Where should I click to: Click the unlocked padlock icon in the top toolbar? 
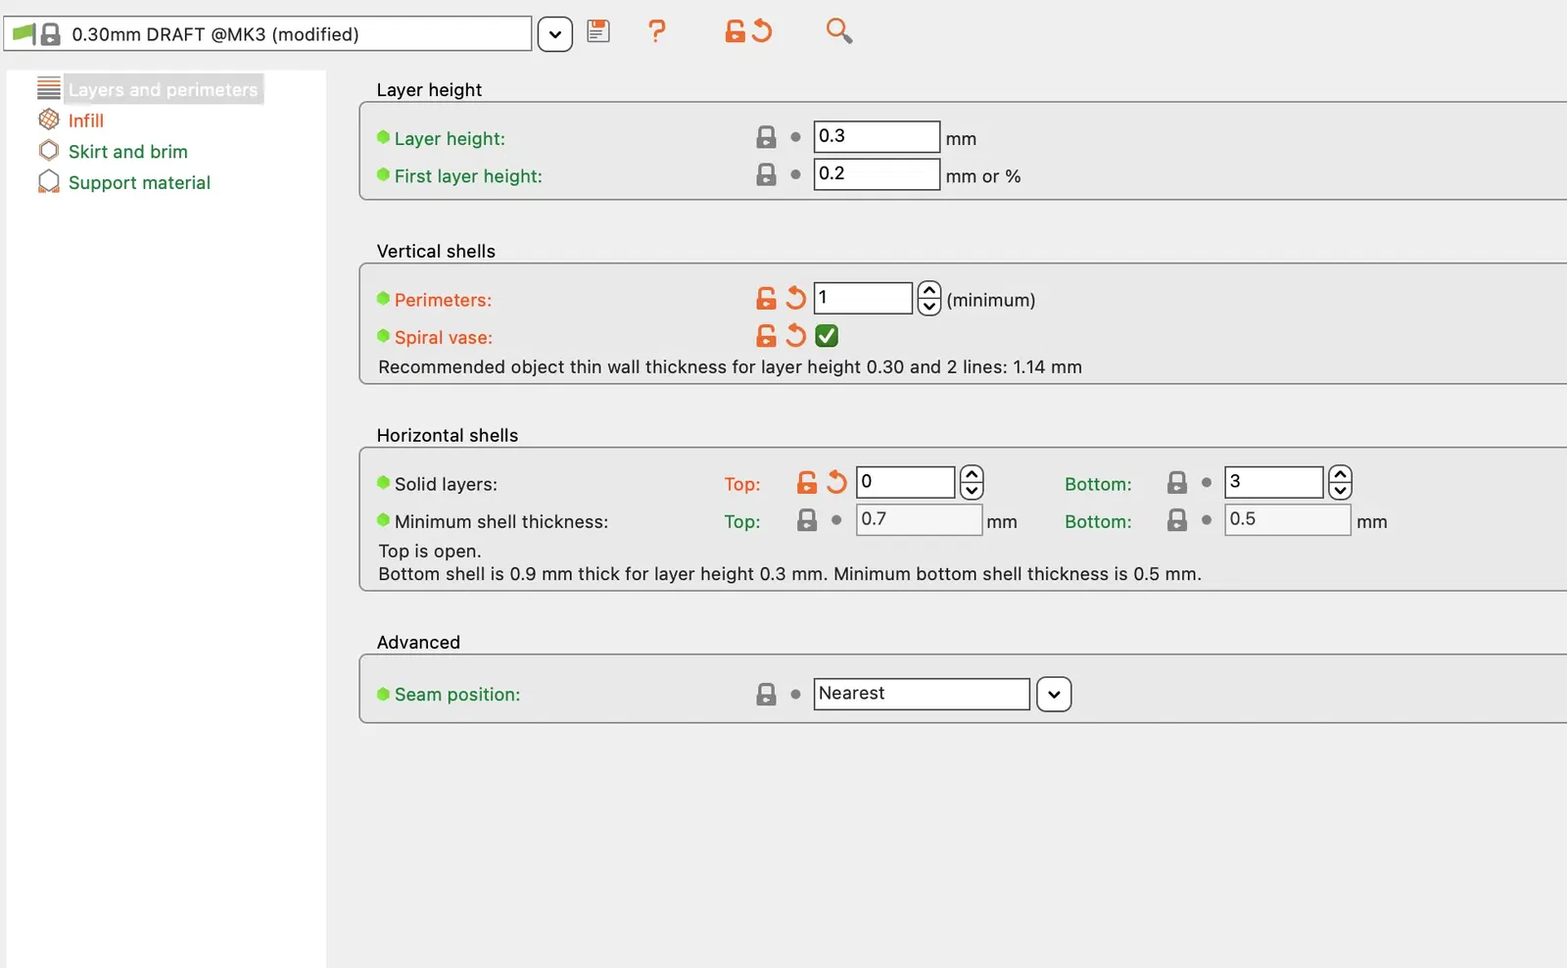(x=735, y=31)
